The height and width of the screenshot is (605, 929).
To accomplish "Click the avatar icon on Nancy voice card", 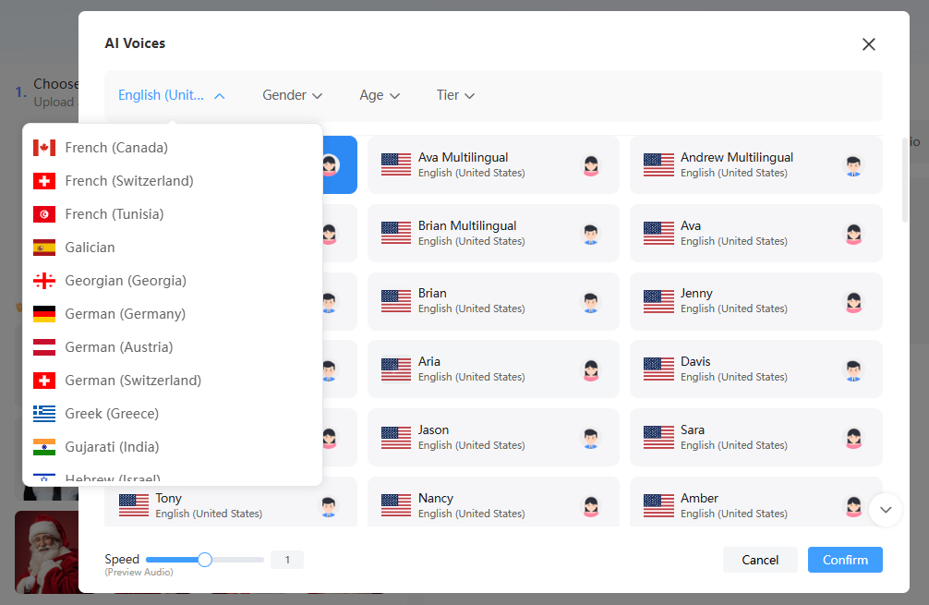I will (591, 506).
